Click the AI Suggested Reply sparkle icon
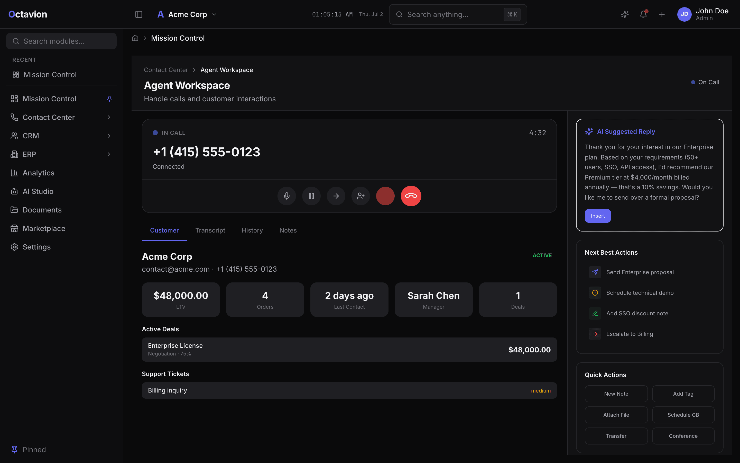Viewport: 740px width, 463px height. pyautogui.click(x=589, y=132)
